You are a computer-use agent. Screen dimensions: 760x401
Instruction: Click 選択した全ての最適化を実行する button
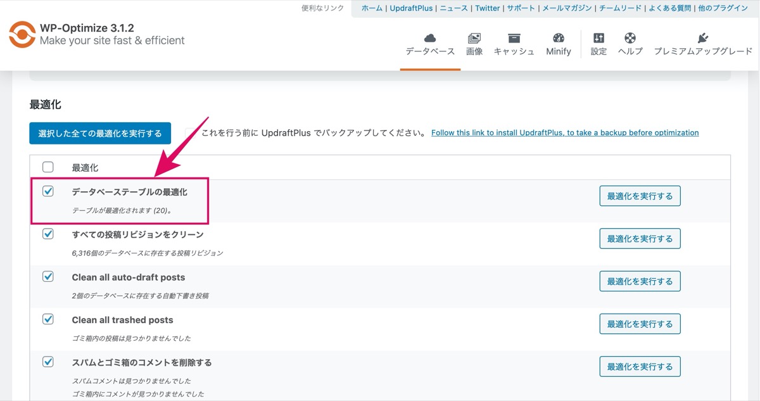100,133
